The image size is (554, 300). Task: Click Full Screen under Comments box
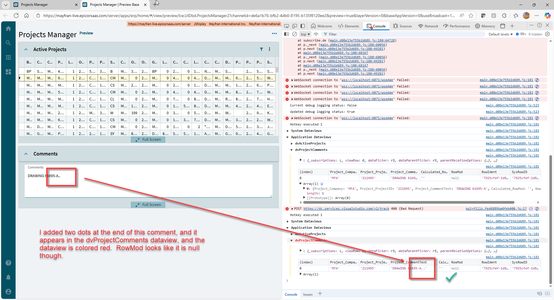click(148, 205)
